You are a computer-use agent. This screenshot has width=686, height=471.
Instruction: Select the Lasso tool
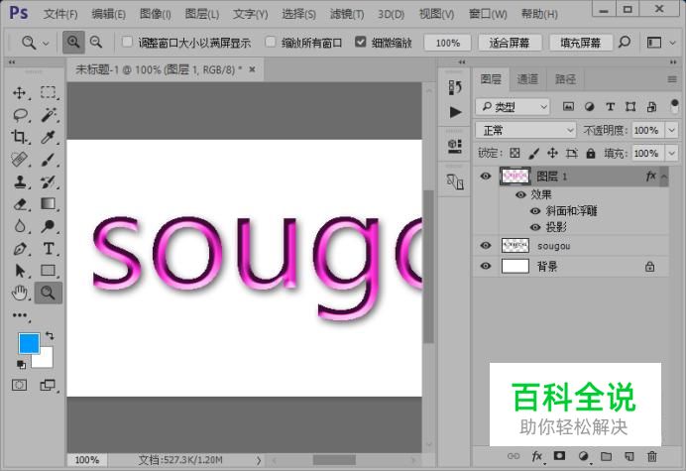(x=20, y=115)
